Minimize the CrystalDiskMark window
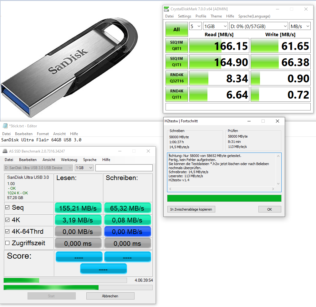Viewport: 316px width, 307px height. (278, 9)
